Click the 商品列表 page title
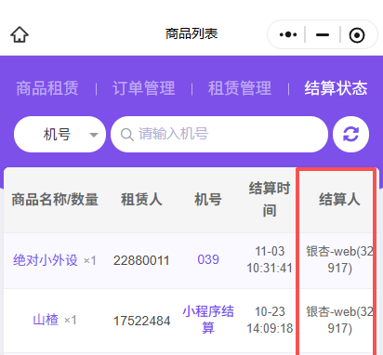 191,33
